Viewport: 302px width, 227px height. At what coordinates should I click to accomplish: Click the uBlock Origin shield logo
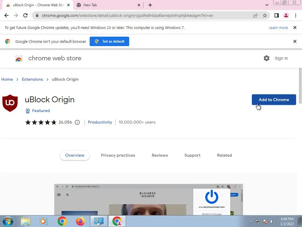(x=10, y=103)
